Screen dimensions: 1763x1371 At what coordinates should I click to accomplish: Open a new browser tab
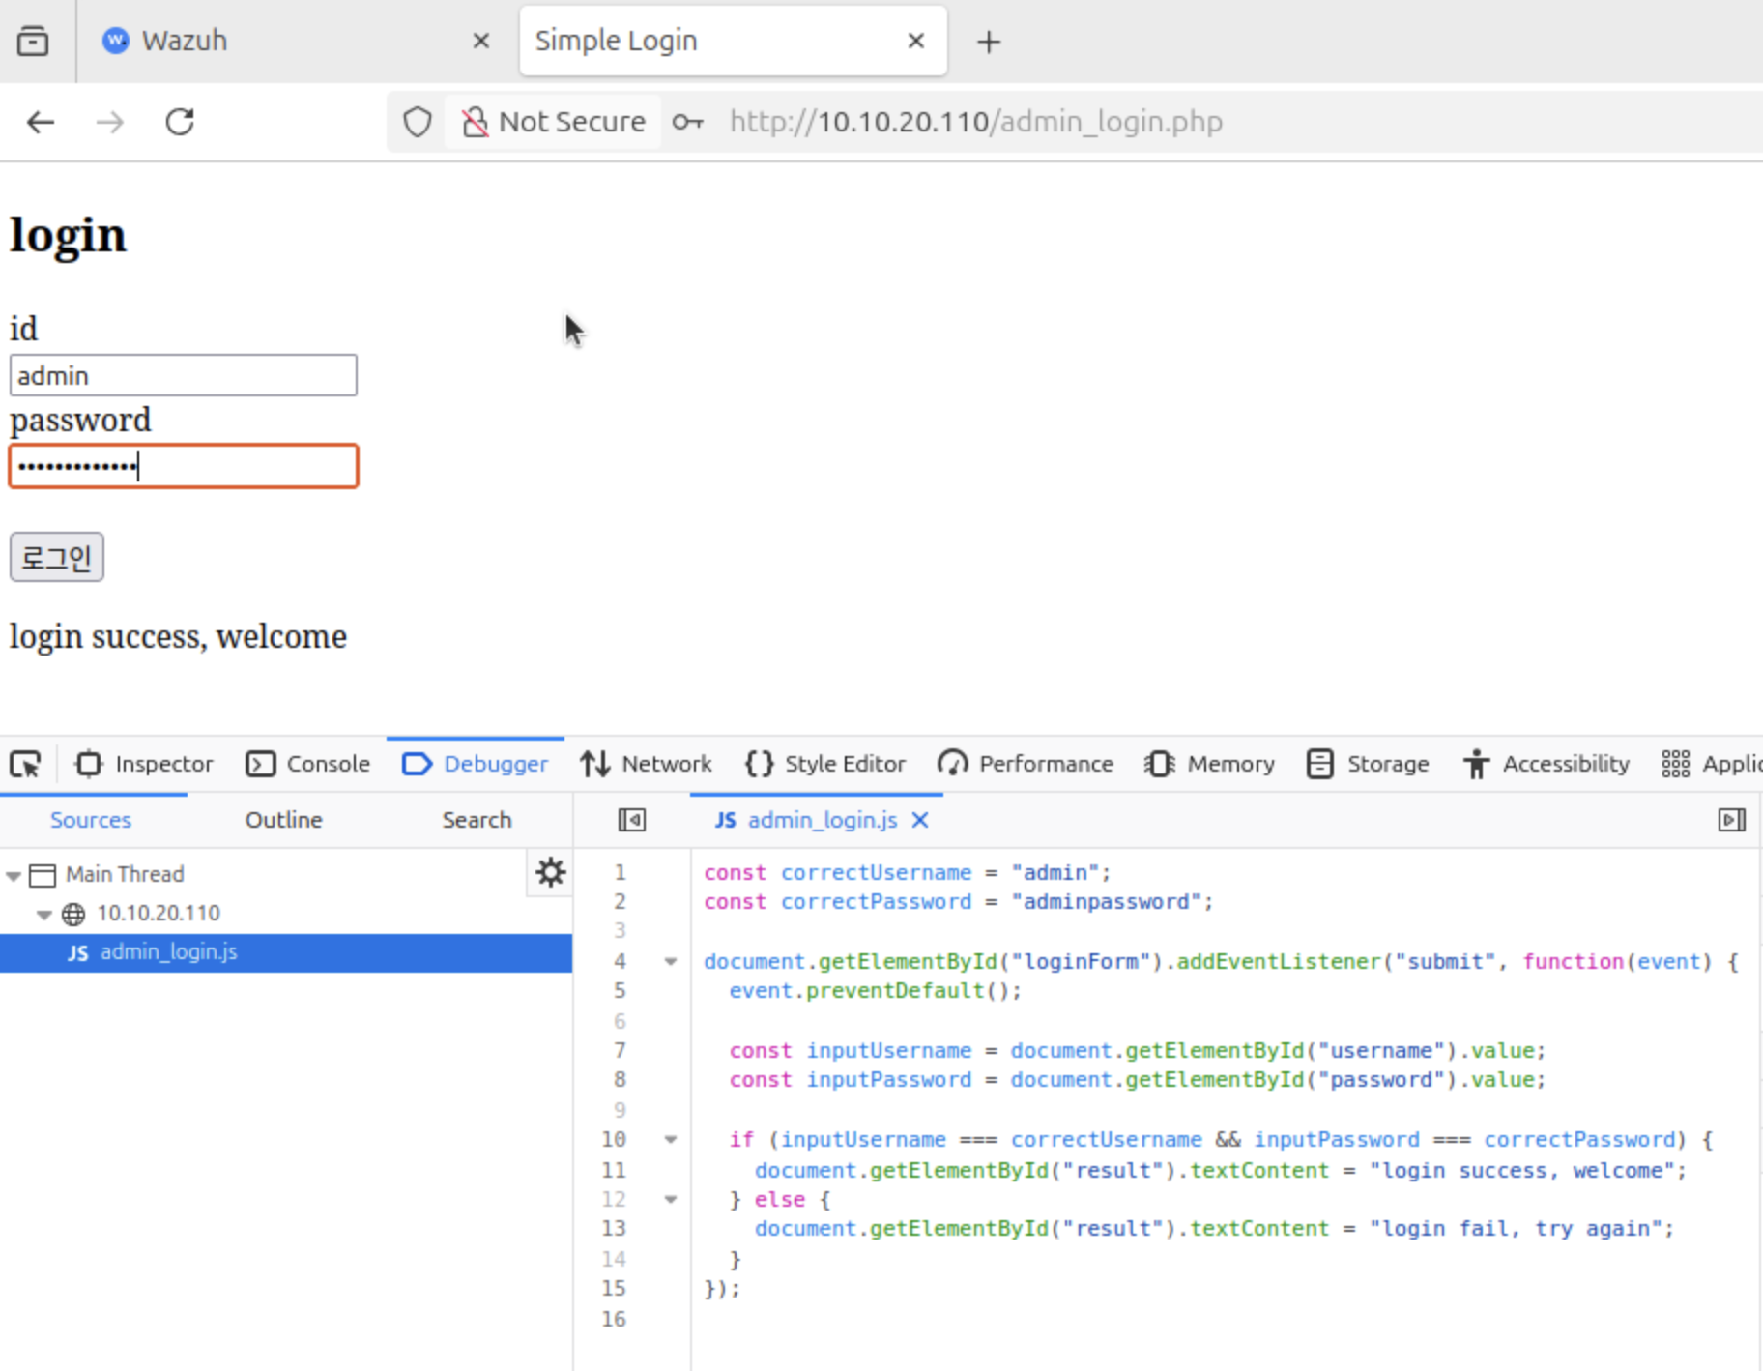pos(988,42)
